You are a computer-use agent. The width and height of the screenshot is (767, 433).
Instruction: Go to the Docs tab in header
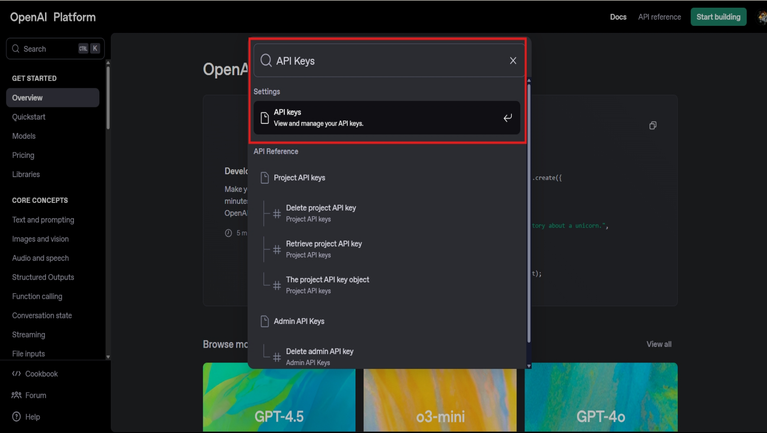618,17
